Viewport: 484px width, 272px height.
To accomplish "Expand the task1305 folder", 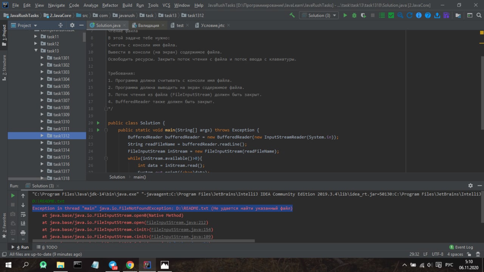I will 42,86.
